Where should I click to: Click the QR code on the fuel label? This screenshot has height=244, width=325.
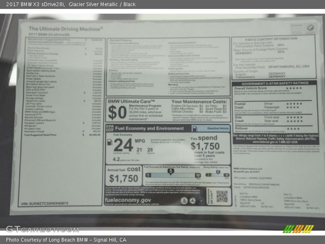coord(222,196)
